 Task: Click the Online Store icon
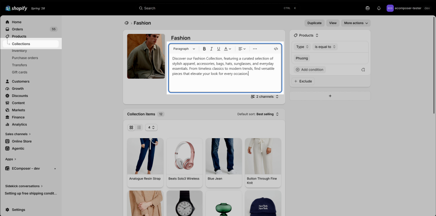(x=8, y=141)
